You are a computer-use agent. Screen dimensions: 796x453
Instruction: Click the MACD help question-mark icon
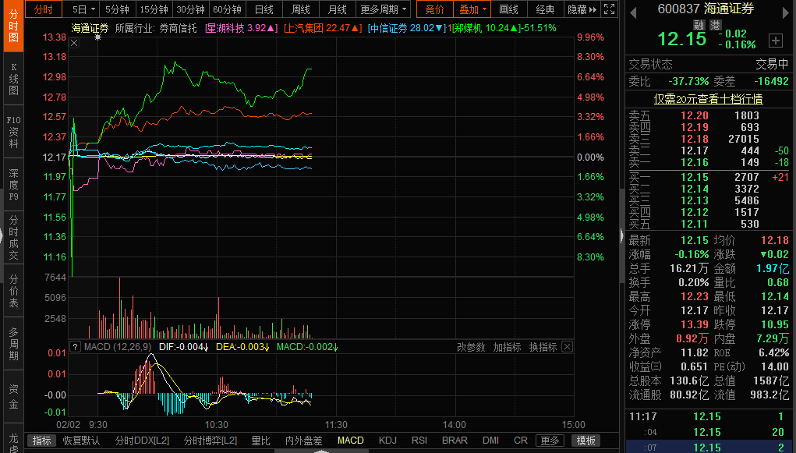(x=75, y=347)
